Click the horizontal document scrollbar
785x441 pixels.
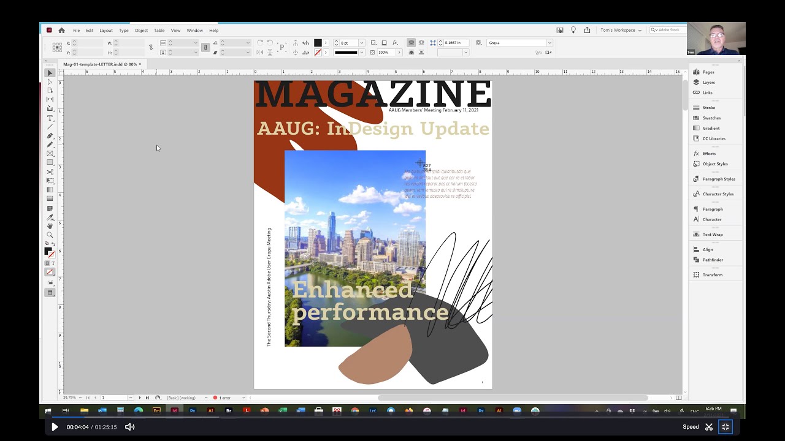[512, 398]
